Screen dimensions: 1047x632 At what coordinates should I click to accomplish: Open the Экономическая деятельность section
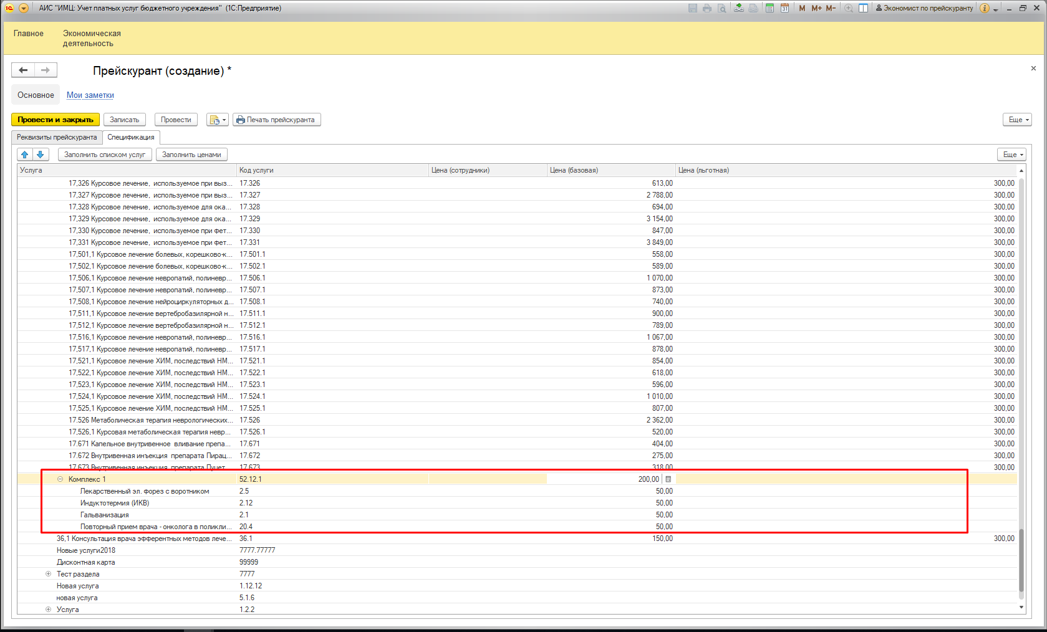click(92, 38)
